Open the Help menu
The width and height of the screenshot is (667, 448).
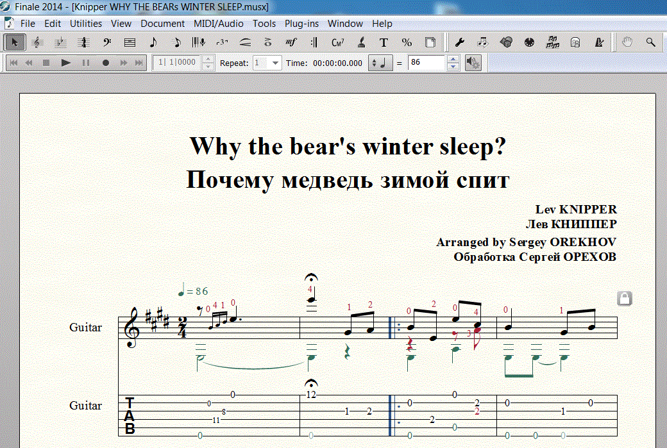coord(382,24)
